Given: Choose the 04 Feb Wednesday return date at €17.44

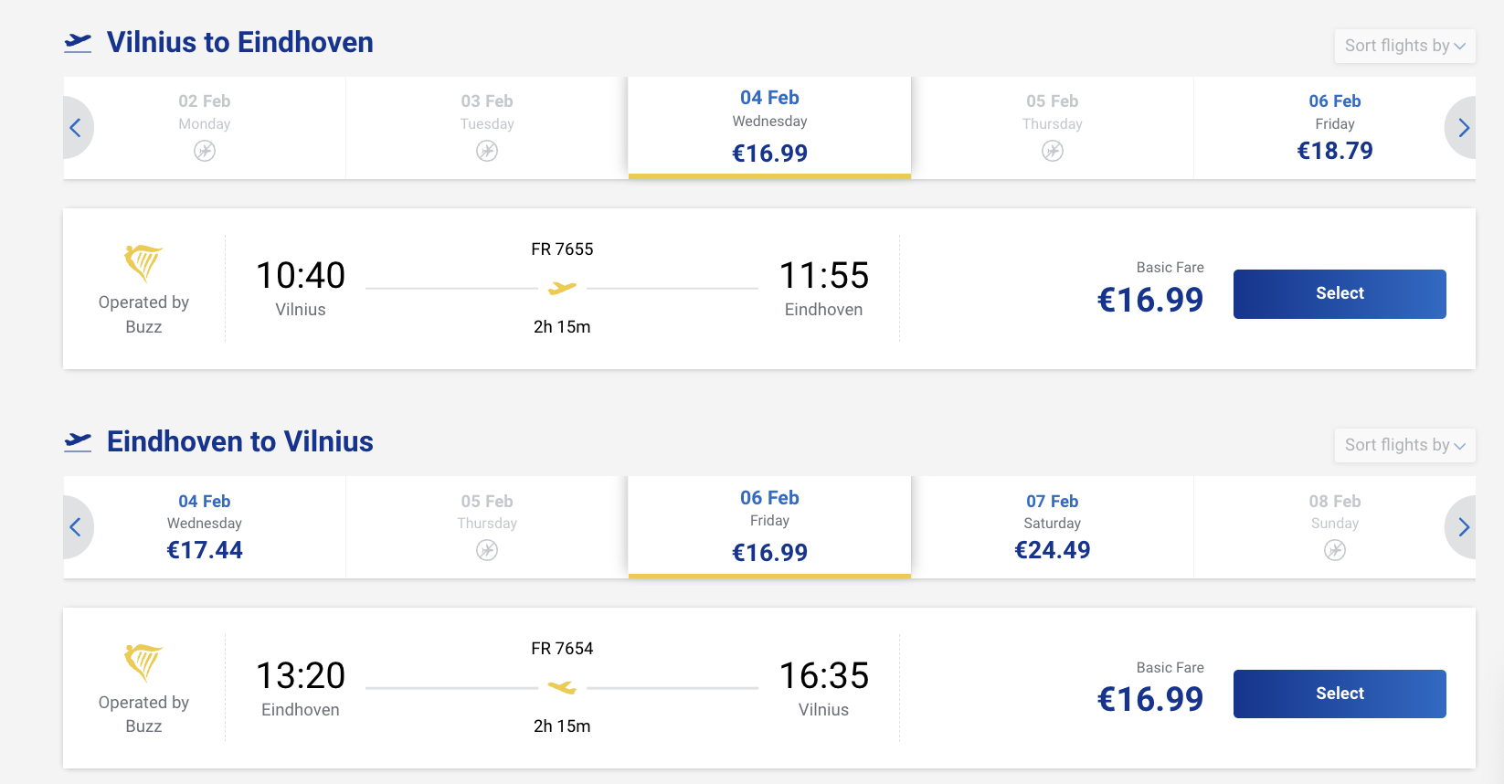Looking at the screenshot, I should pos(205,527).
